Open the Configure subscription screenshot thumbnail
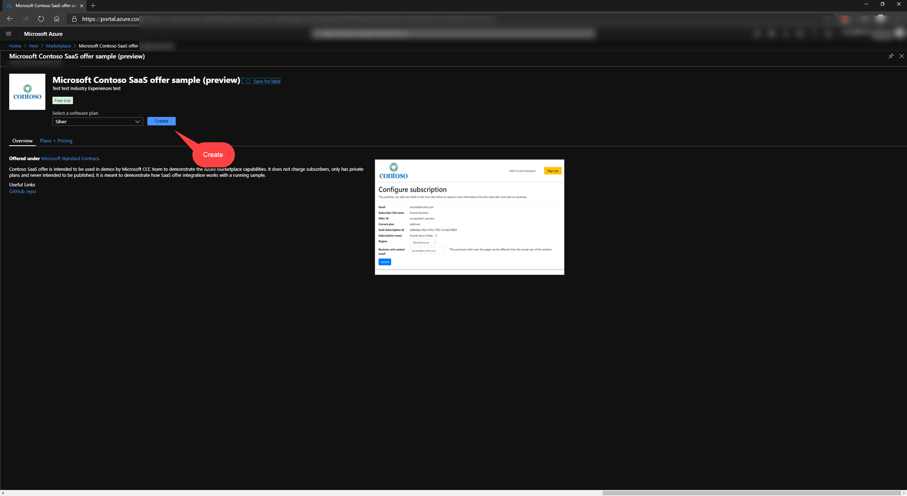 469,217
